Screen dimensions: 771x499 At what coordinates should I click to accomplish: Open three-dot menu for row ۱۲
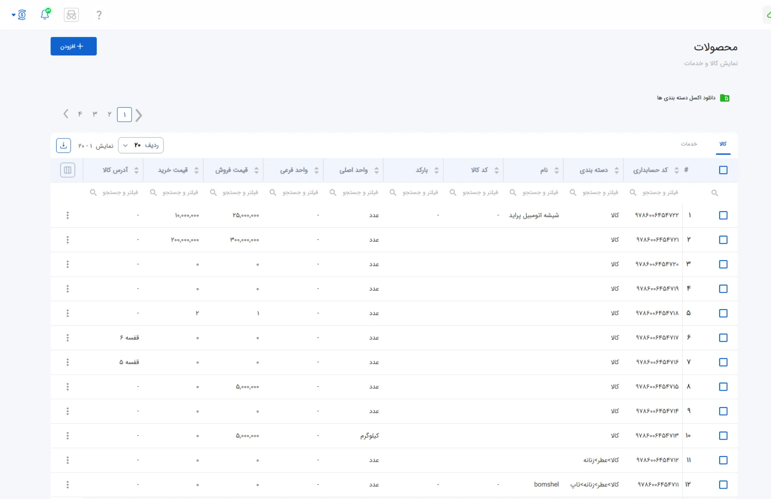(x=67, y=485)
